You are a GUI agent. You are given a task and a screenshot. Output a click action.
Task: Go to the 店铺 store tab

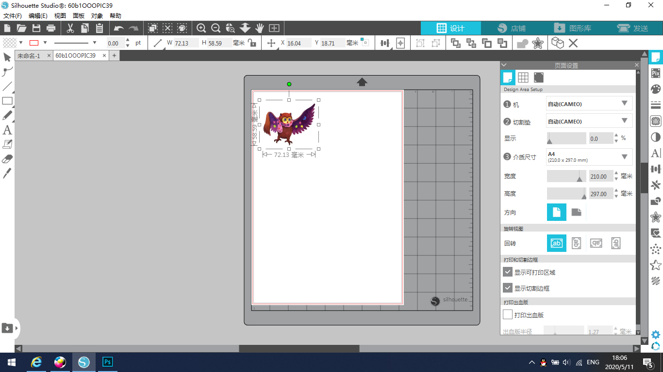coord(511,28)
